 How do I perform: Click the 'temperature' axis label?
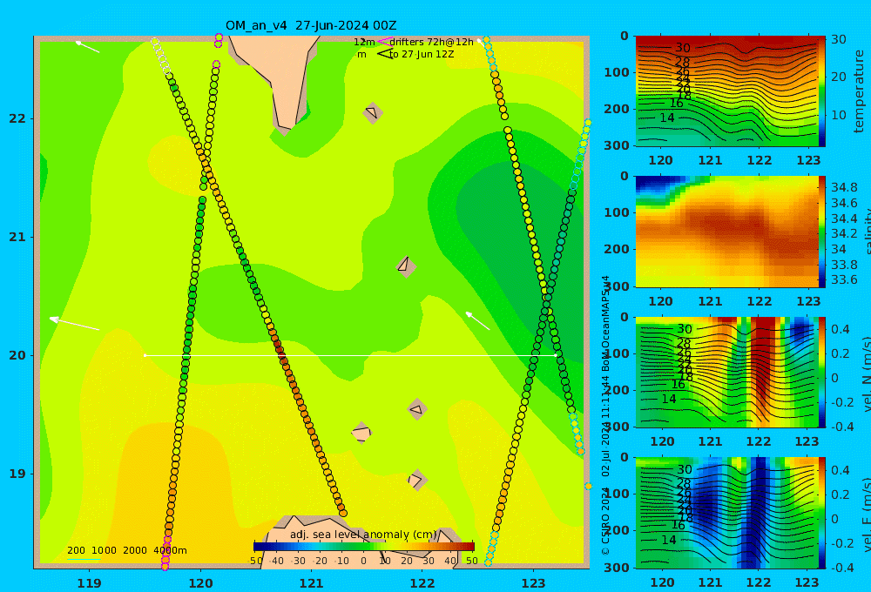pos(860,91)
